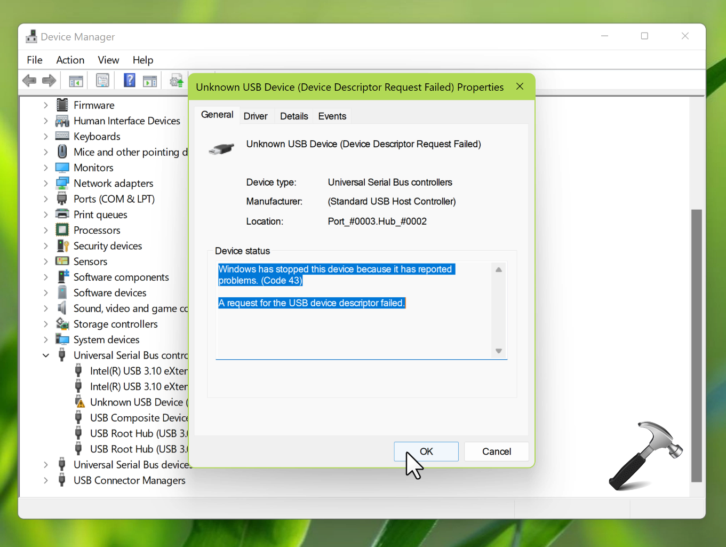
Task: Expand the Security devices category
Action: coord(46,246)
